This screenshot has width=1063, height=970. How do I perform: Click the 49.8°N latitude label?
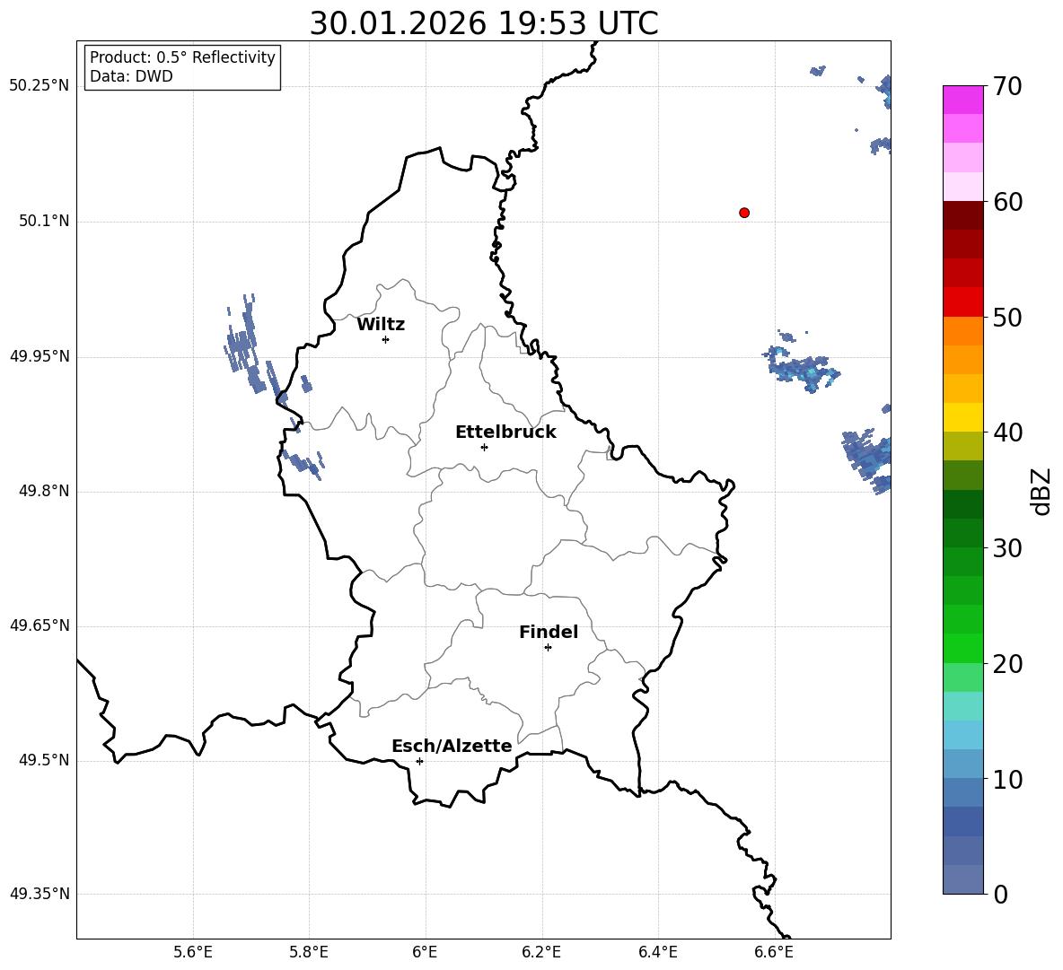tap(44, 491)
